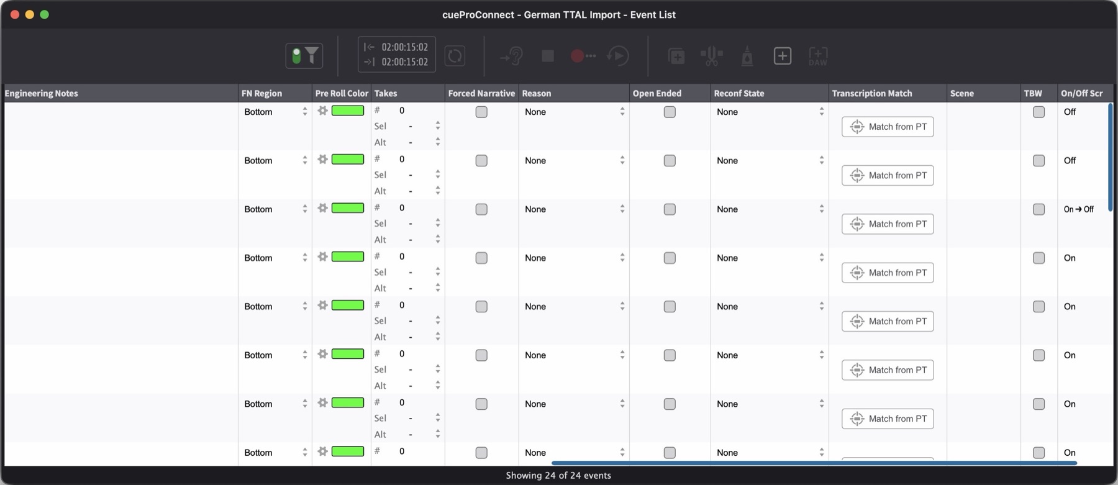This screenshot has height=485, width=1118.
Task: Click the replay last take icon
Action: (x=618, y=56)
